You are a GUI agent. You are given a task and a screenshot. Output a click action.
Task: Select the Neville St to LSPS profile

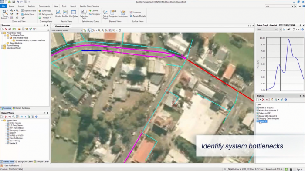click(266, 107)
